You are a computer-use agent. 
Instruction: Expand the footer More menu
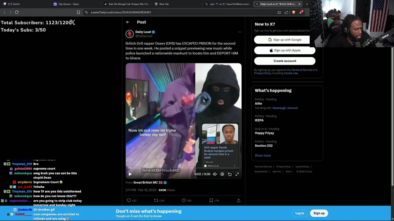[x=289, y=172]
